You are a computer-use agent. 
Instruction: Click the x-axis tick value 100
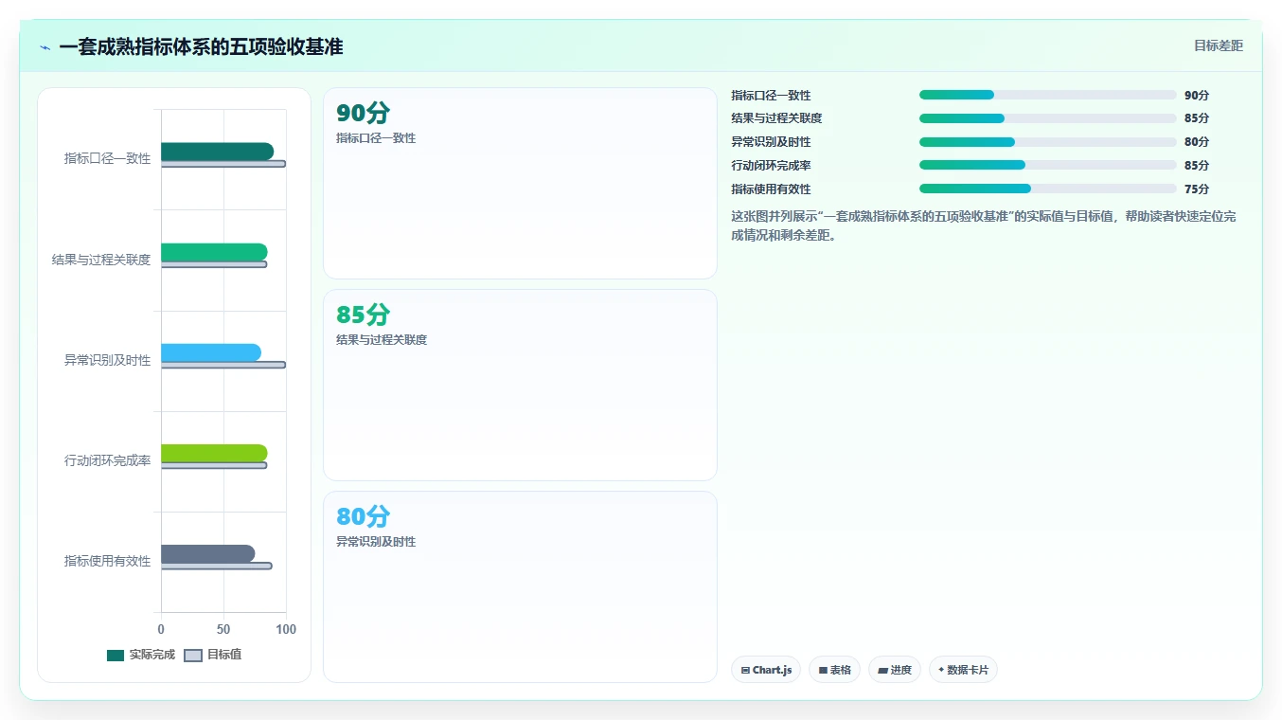[x=286, y=629]
